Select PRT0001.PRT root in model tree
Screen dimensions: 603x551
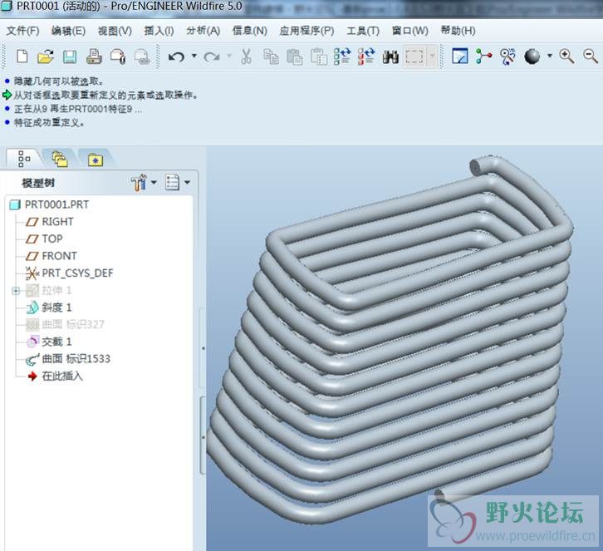[x=56, y=204]
